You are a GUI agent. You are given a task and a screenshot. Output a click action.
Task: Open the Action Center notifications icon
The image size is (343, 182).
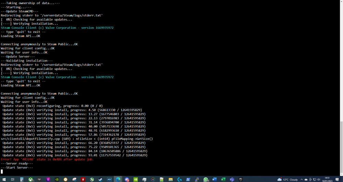pos(337,180)
